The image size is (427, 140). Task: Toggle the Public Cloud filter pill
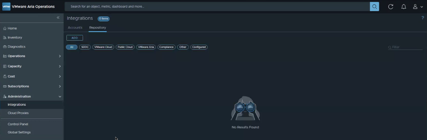point(125,47)
